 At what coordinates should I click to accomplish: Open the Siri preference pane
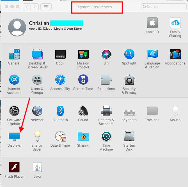click(106, 54)
